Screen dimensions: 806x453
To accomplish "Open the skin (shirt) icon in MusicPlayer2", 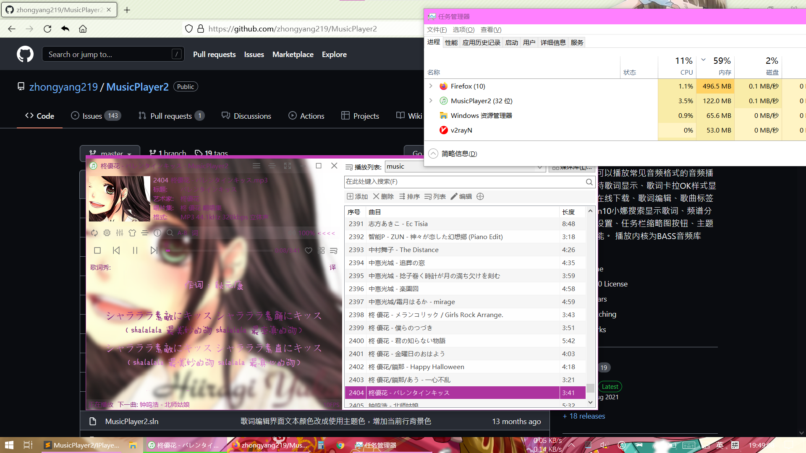I will tap(132, 233).
